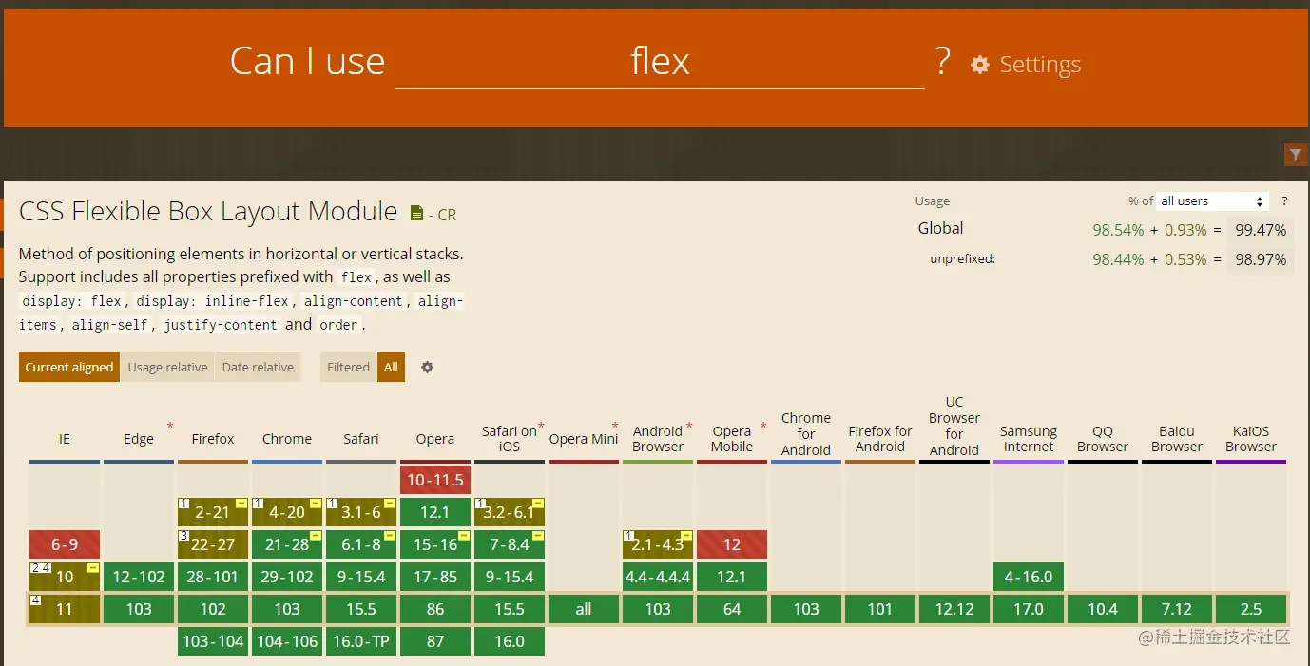Viewport: 1310px width, 666px height.
Task: Click the Chrome for Android header
Action: tap(806, 434)
